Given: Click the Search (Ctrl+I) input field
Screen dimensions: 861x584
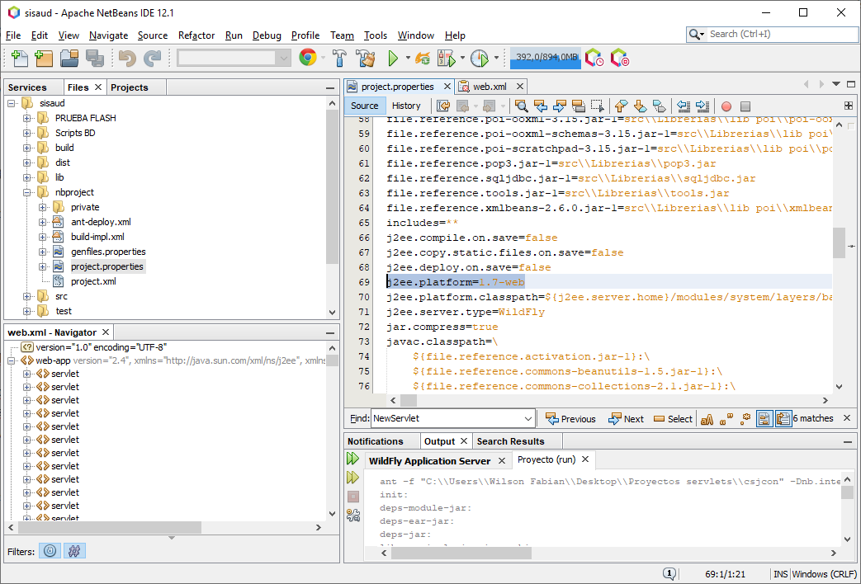Looking at the screenshot, I should pyautogui.click(x=776, y=34).
